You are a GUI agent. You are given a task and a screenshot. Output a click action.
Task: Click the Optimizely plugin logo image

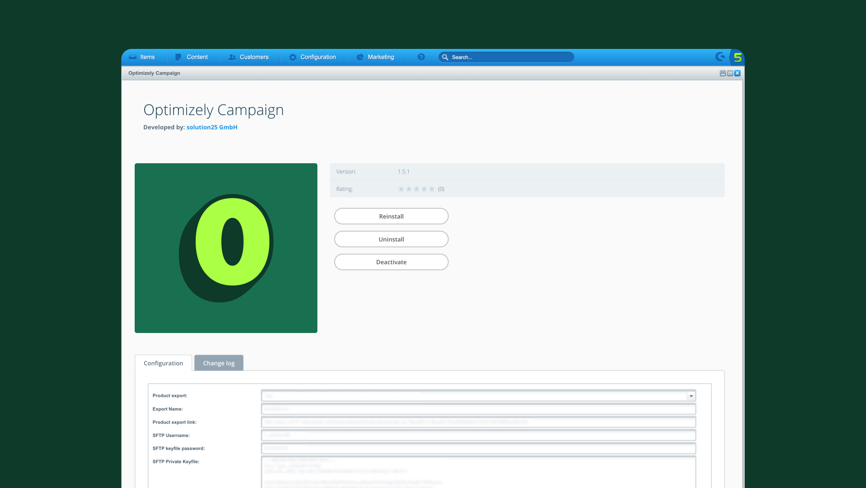tap(226, 248)
